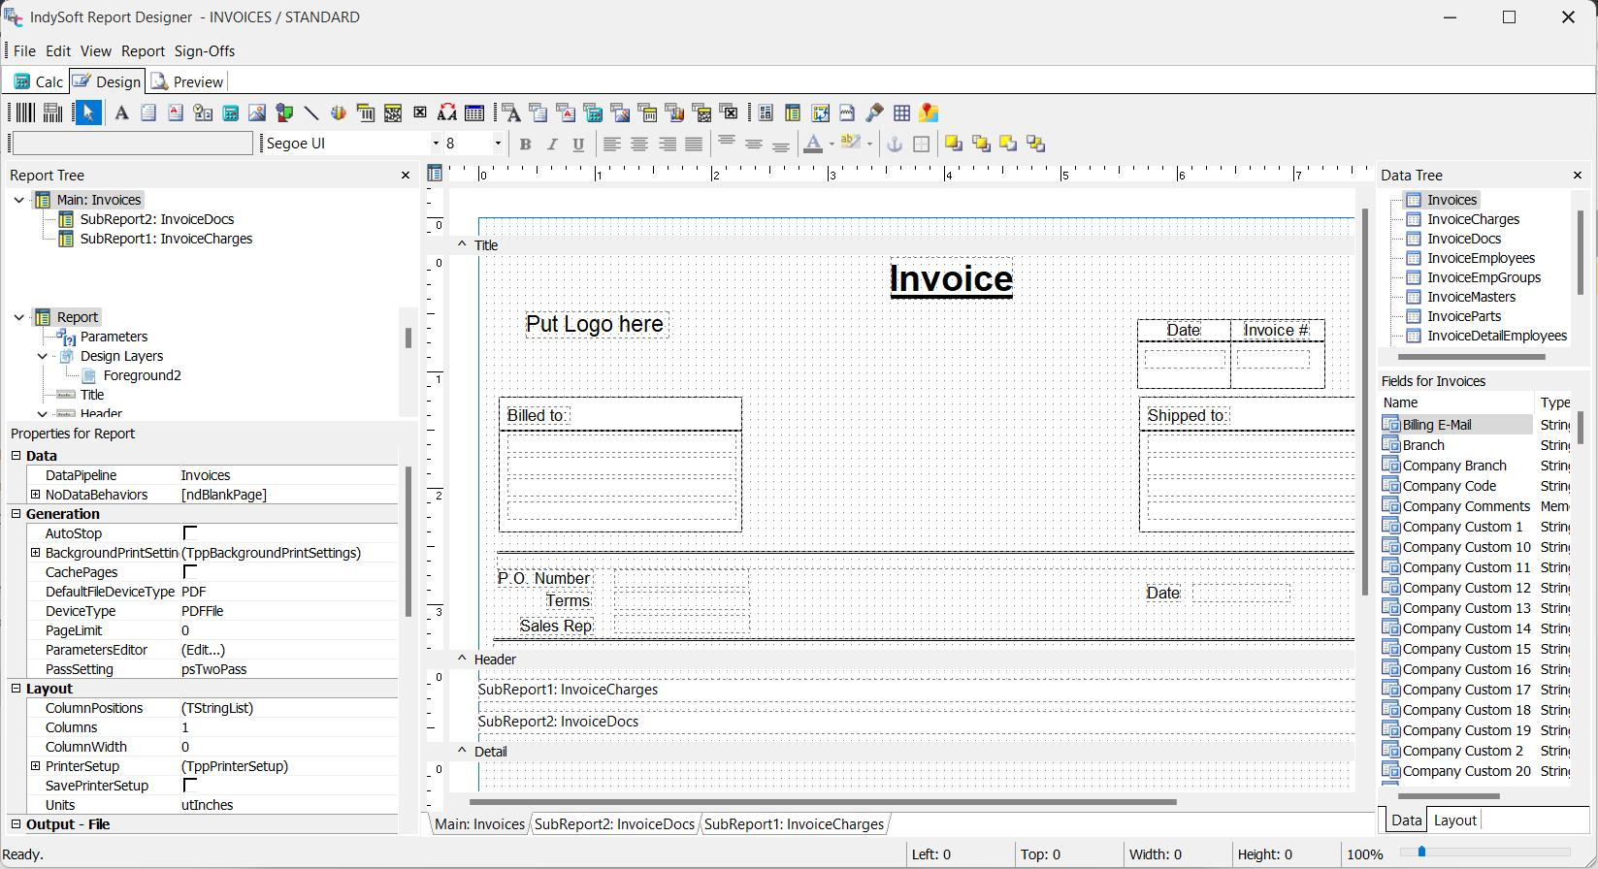Close the Report Tree panel
The height and width of the screenshot is (869, 1598).
[406, 176]
